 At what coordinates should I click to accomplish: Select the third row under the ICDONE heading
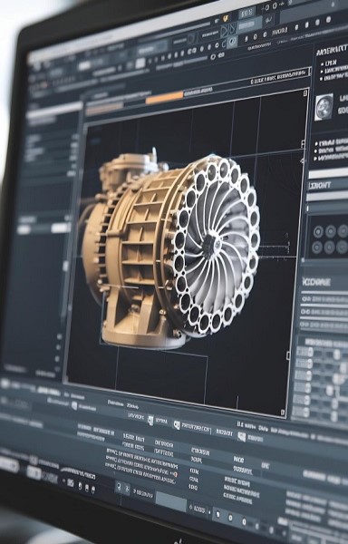click(x=324, y=325)
